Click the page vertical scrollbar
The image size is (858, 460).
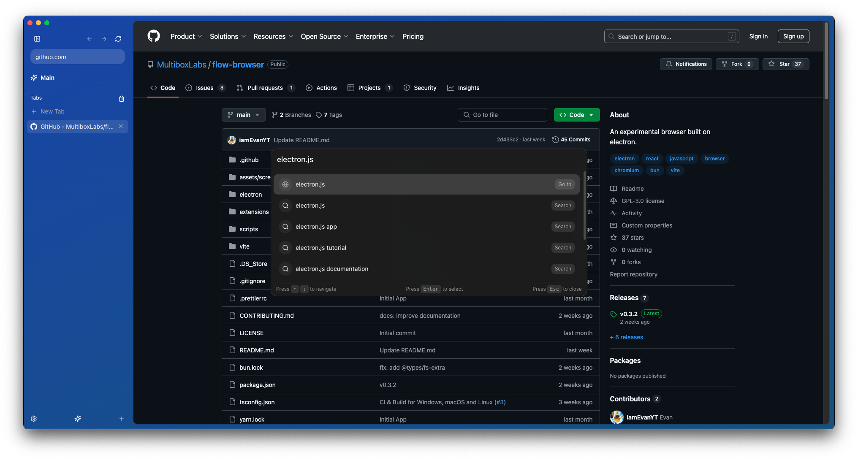(x=826, y=61)
